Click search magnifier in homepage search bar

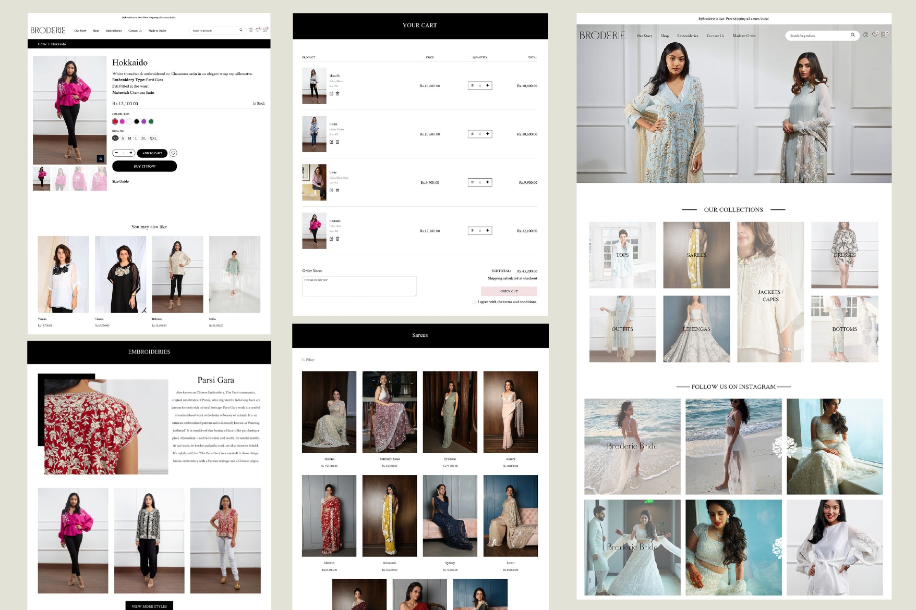pyautogui.click(x=853, y=35)
